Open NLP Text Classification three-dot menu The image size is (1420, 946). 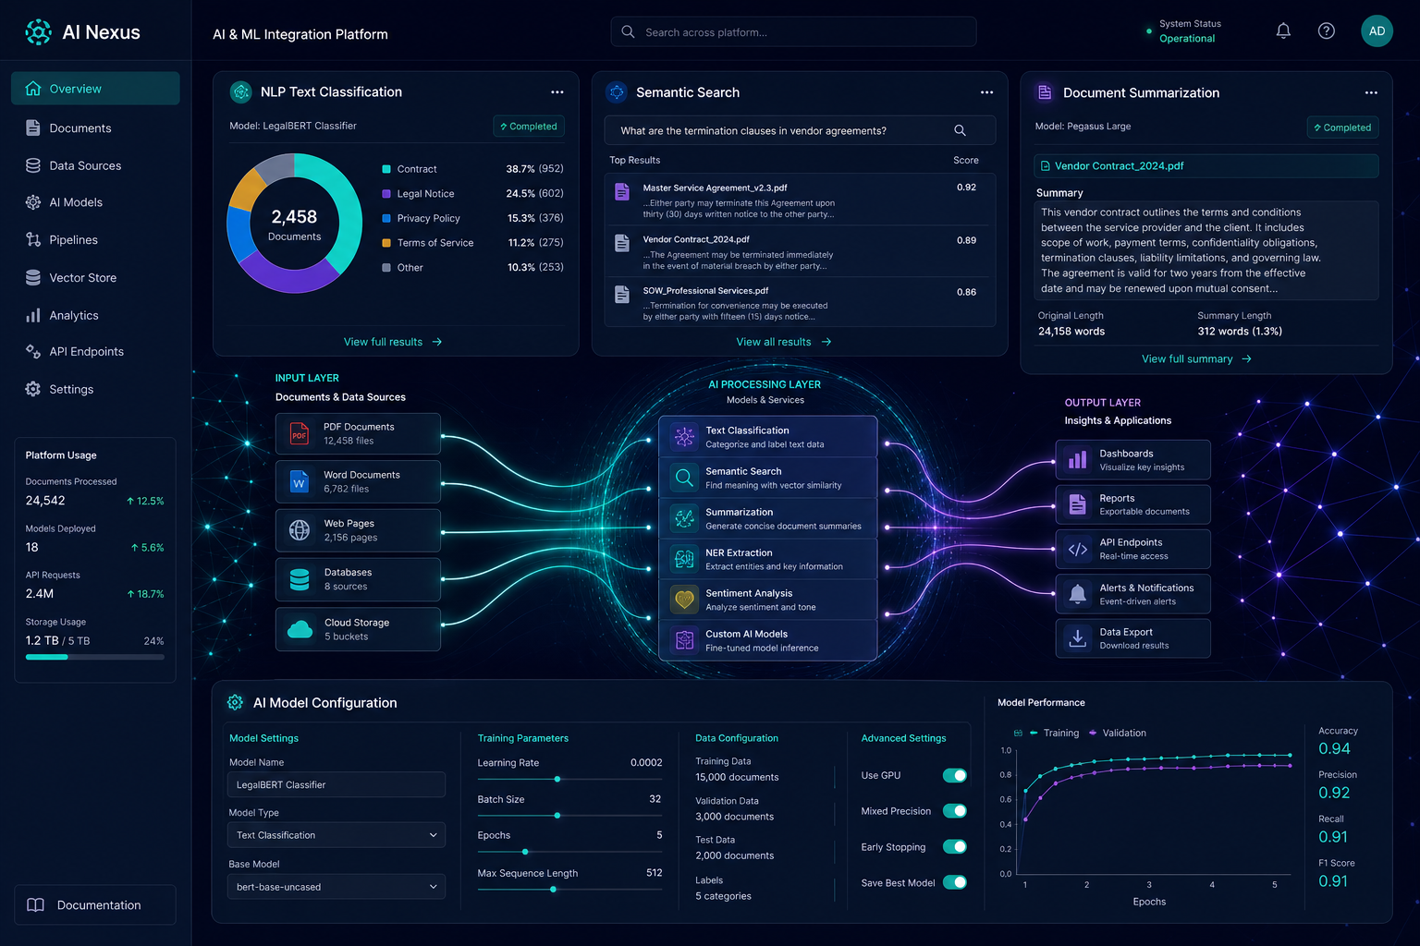pos(557,92)
